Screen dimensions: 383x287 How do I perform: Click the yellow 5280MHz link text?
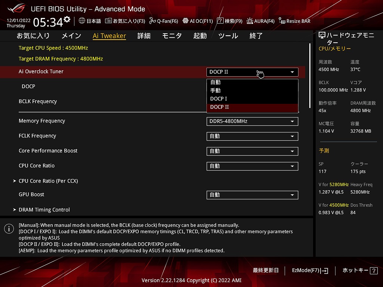pyautogui.click(x=339, y=185)
